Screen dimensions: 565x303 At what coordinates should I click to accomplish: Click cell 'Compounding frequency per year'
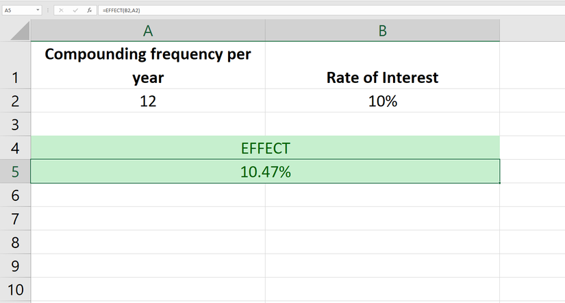(148, 65)
